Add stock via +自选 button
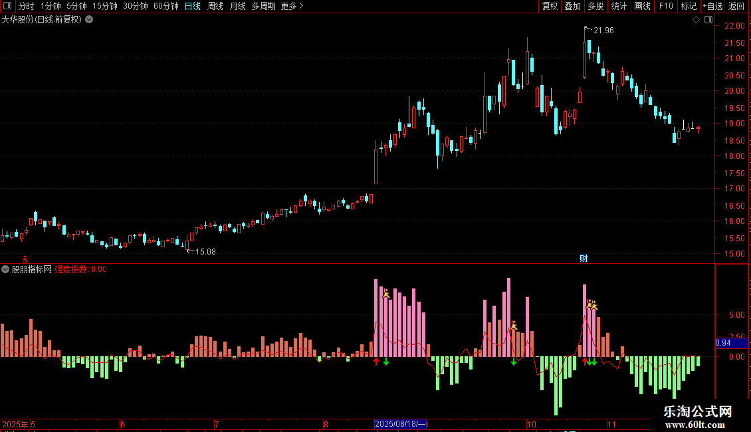Image resolution: width=751 pixels, height=432 pixels. click(712, 6)
